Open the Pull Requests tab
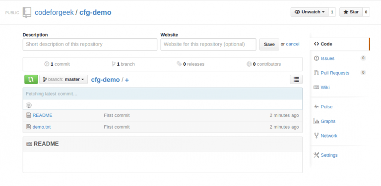This screenshot has height=186, width=381. tap(335, 73)
